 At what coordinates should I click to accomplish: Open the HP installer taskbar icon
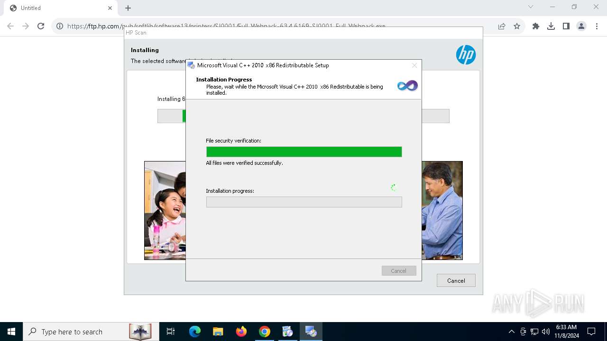point(288,332)
